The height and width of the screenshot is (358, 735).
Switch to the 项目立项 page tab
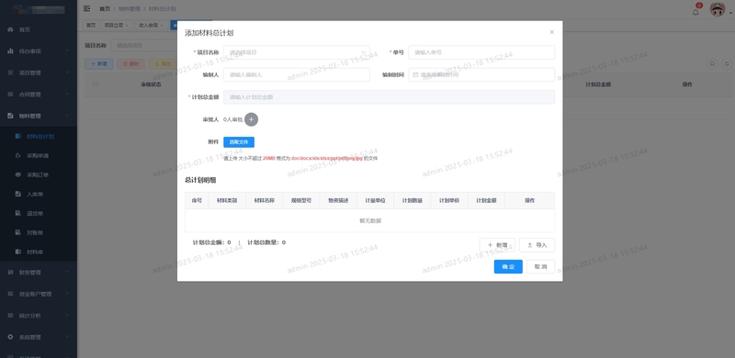pyautogui.click(x=118, y=26)
